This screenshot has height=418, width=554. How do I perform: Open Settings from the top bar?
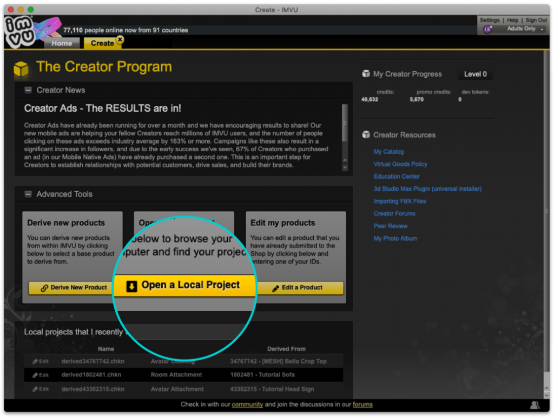(x=490, y=20)
